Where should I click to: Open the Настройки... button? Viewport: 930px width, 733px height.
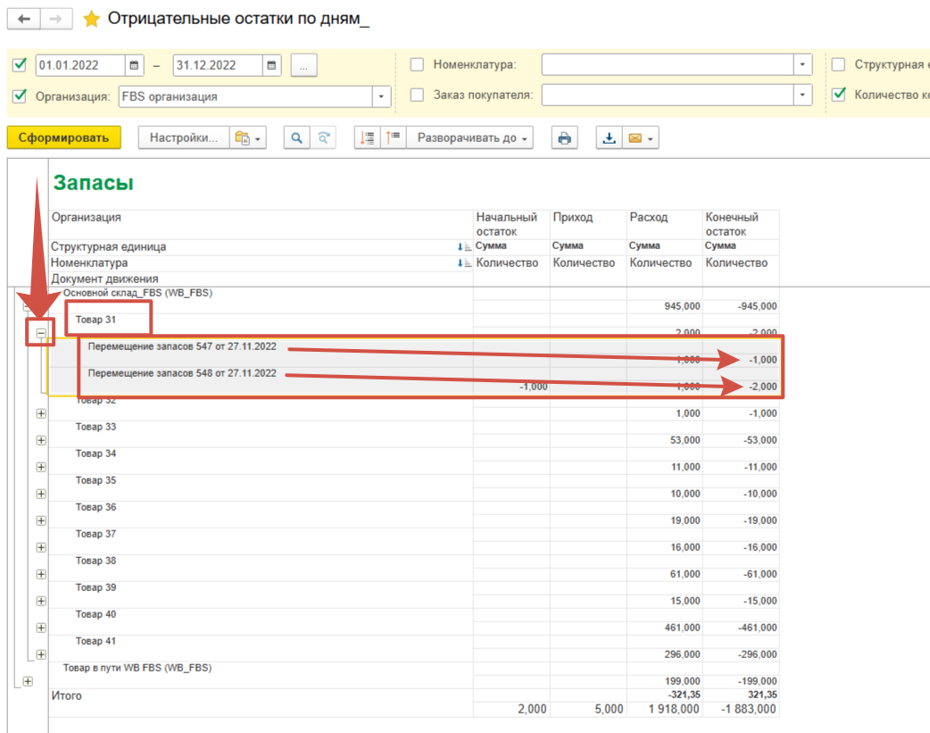point(183,138)
